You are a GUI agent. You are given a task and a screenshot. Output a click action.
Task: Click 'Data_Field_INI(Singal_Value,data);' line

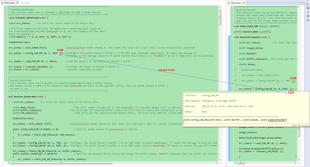coord(261,138)
